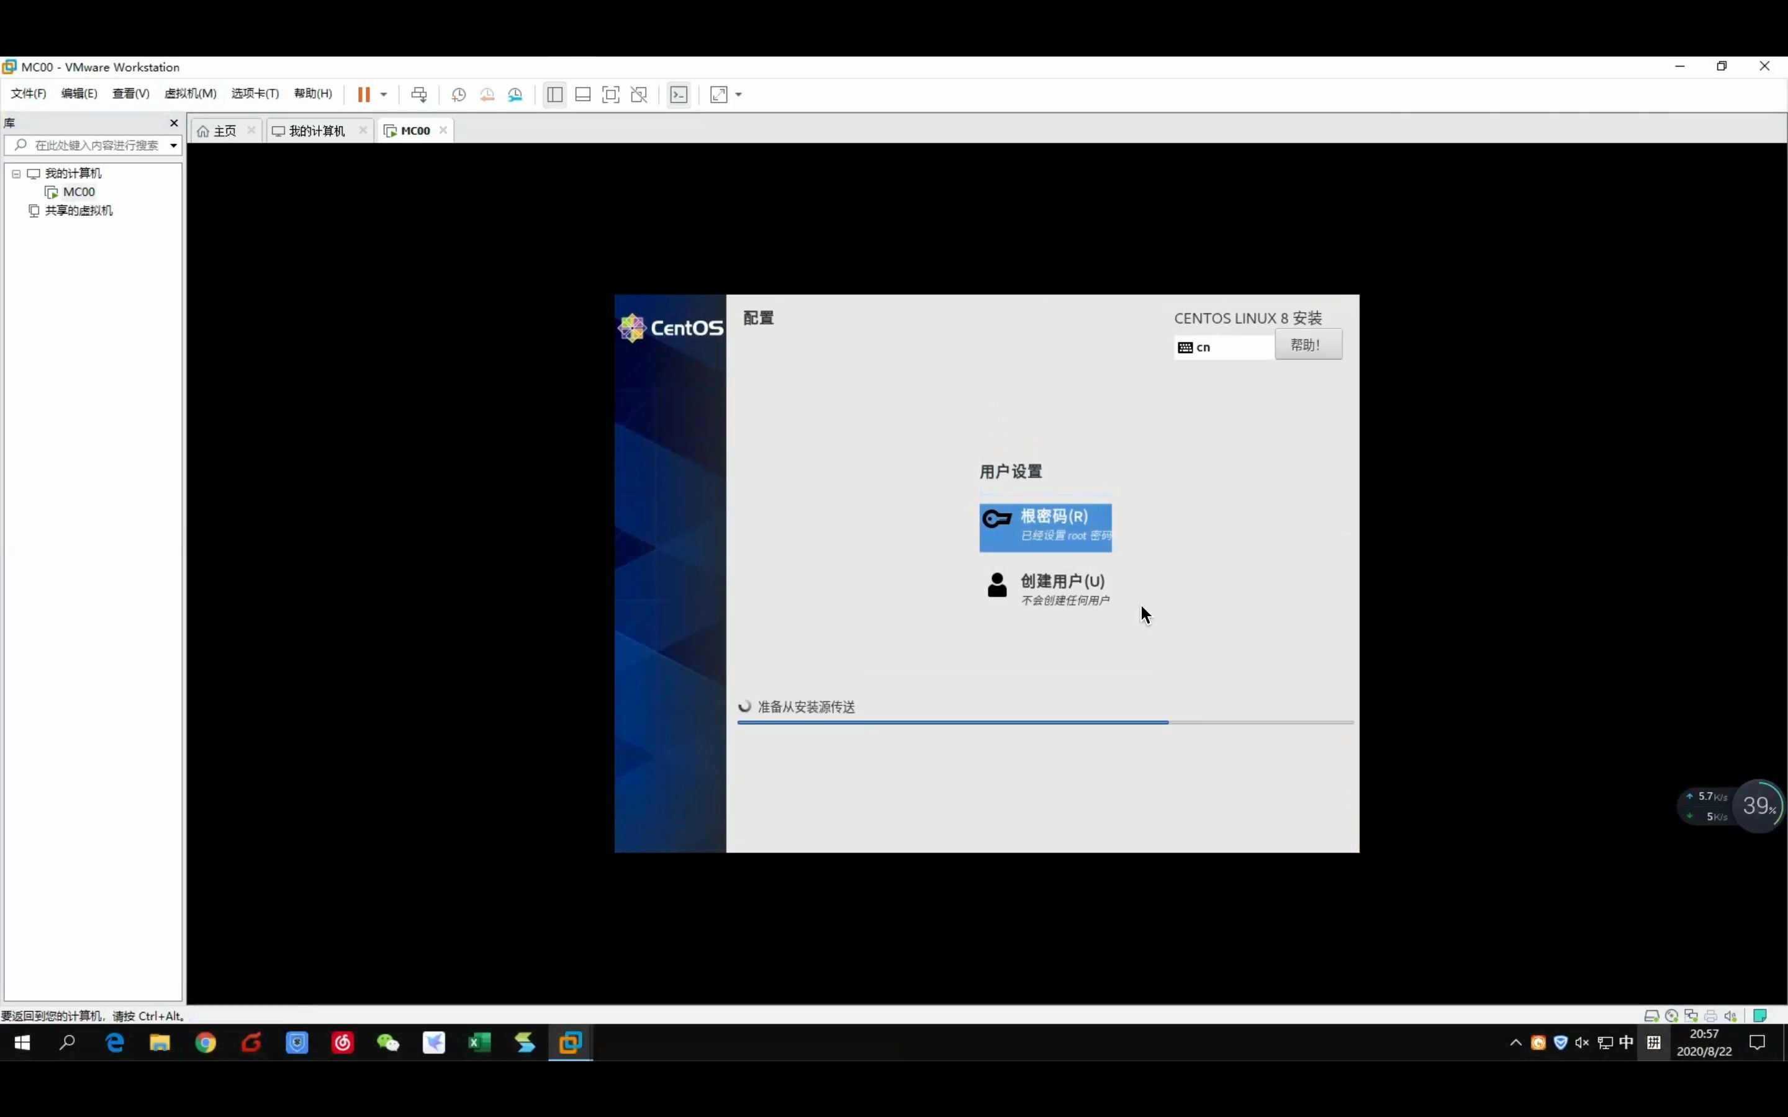The image size is (1788, 1117).
Task: Send Ctrl+Alt+Del to the virtual machine
Action: tap(419, 94)
